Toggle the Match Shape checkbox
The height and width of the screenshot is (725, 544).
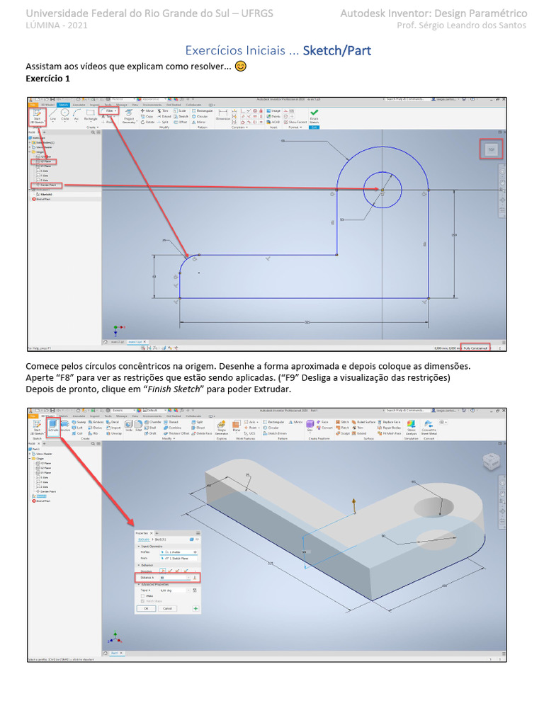click(142, 601)
